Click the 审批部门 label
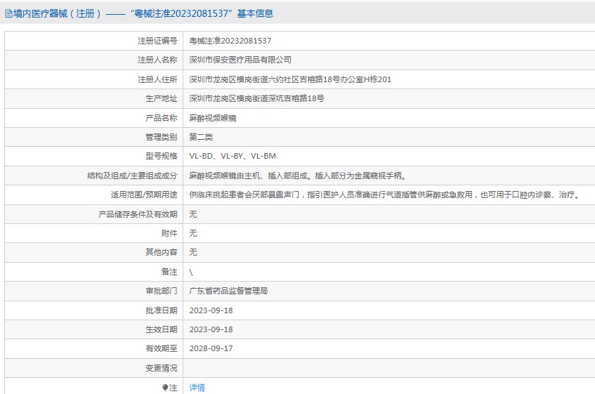 (162, 291)
